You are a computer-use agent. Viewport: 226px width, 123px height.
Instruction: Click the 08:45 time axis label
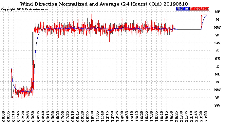click(x=78, y=116)
